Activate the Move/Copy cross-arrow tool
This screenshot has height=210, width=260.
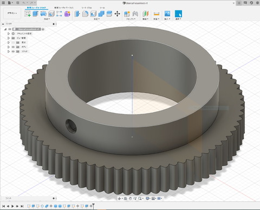coord(117,14)
